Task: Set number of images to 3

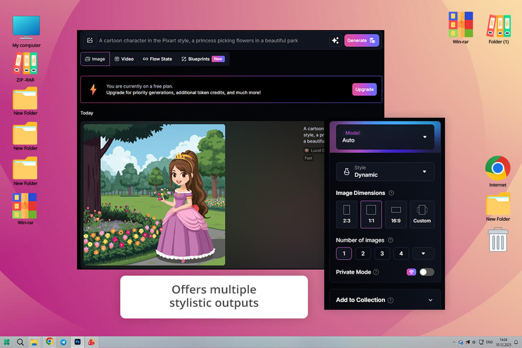Action: [x=382, y=254]
